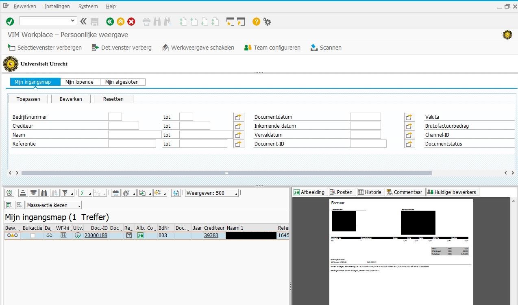
Task: Click the Sort descending icon
Action: point(34,193)
